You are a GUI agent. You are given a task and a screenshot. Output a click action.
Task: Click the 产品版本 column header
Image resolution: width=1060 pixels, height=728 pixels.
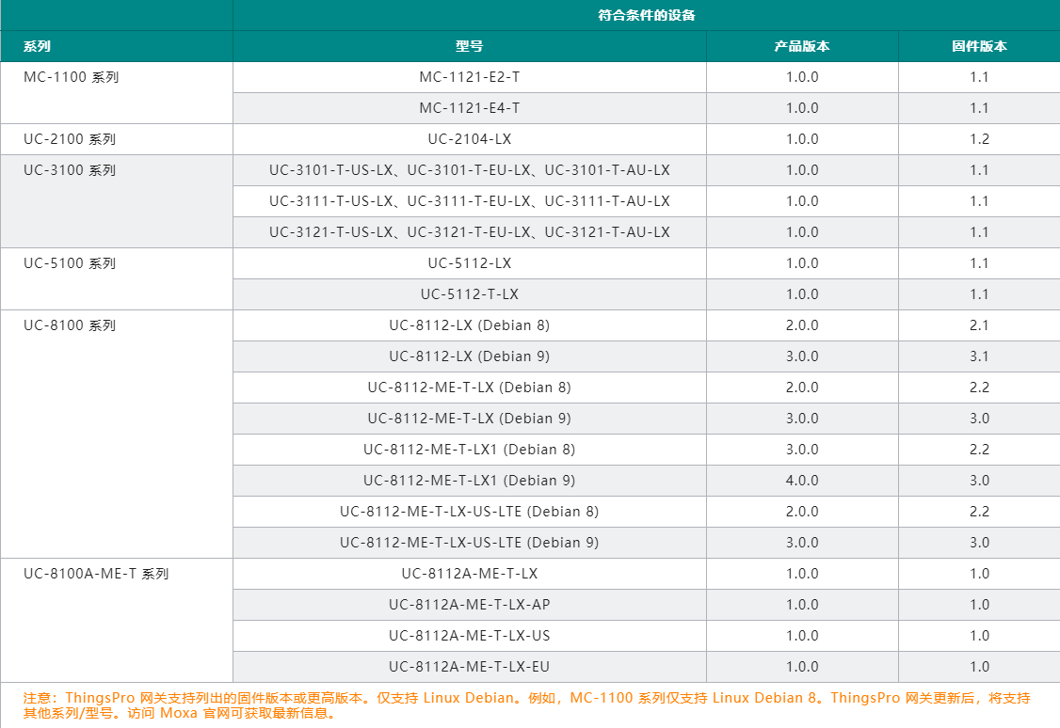(x=801, y=46)
